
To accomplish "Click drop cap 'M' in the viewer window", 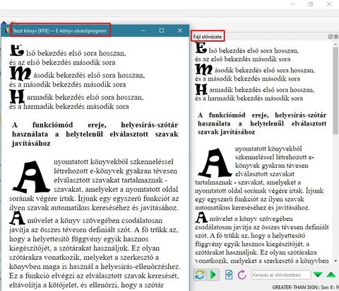I will (20, 73).
